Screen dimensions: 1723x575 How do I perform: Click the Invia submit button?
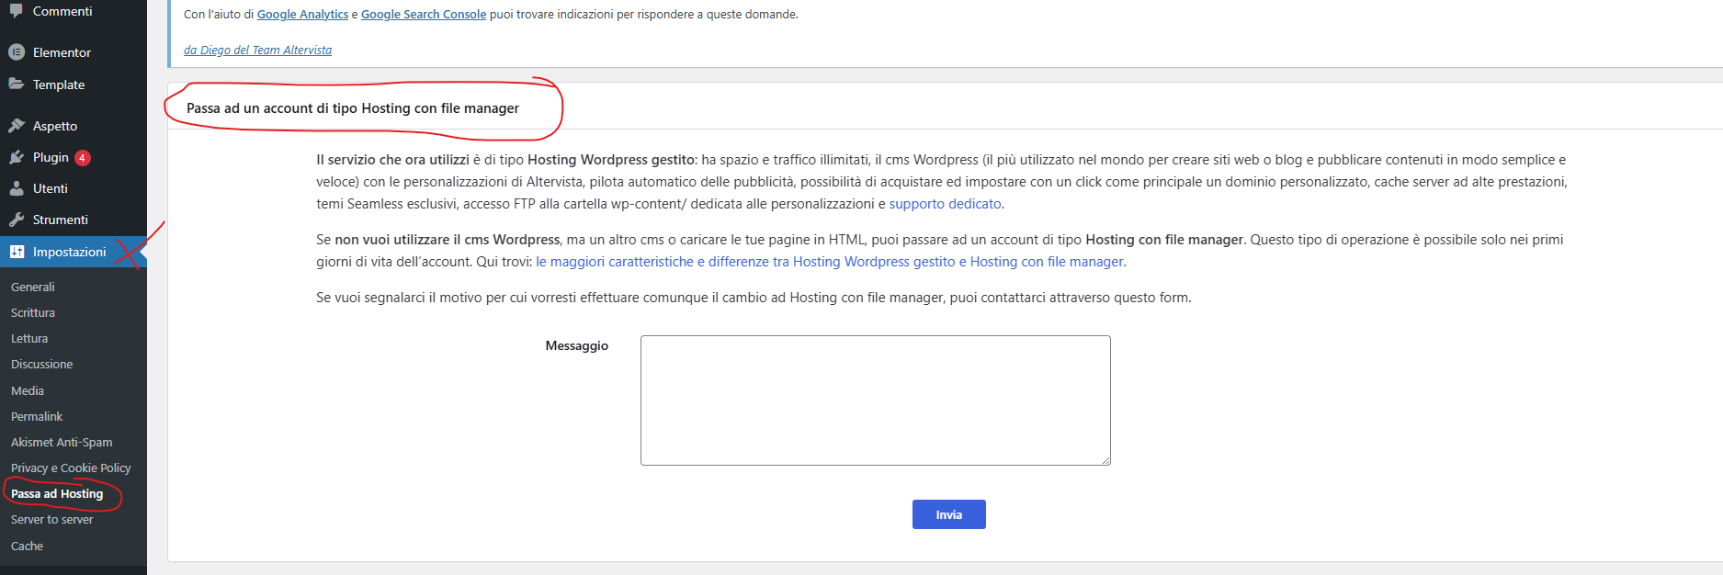[949, 514]
